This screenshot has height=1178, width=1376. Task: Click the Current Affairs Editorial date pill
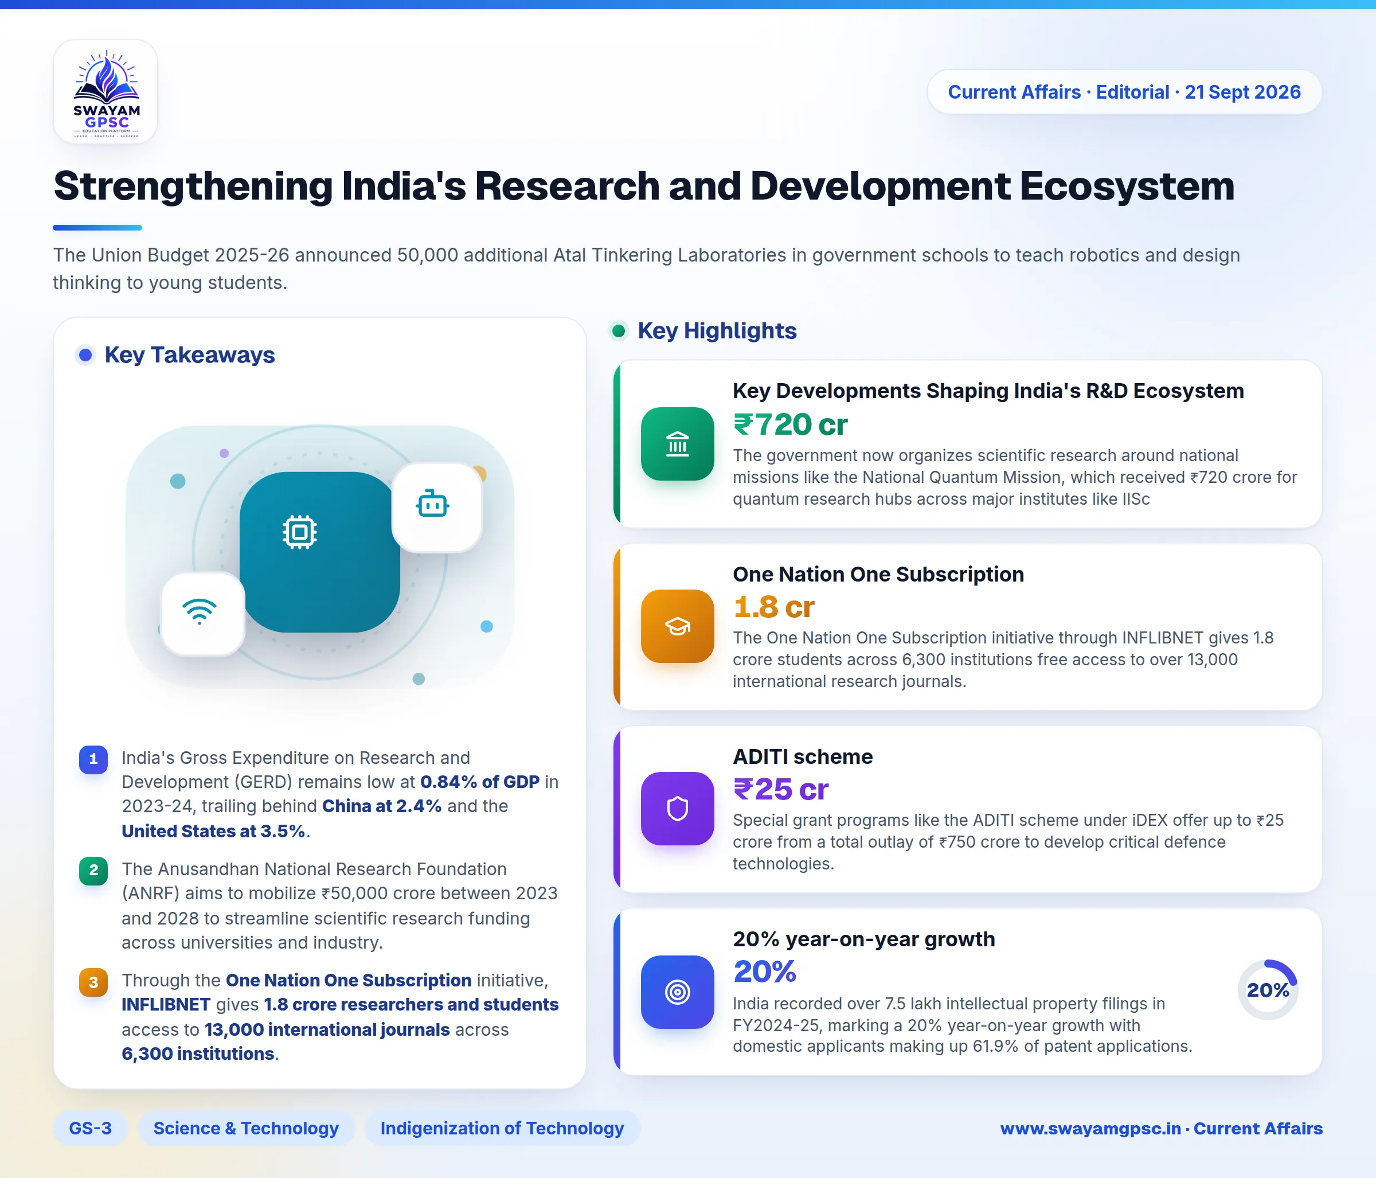point(1124,92)
